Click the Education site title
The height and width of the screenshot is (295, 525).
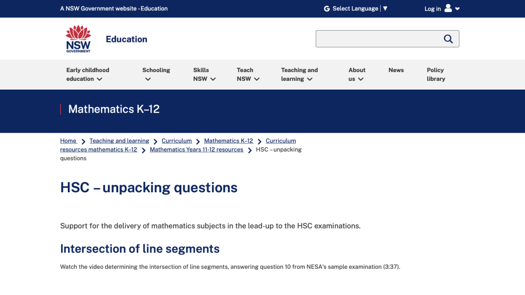[126, 39]
